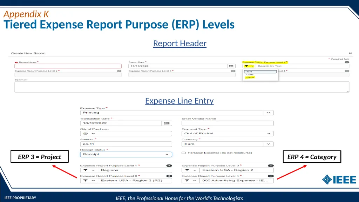The width and height of the screenshot is (359, 202).
Task: Open the Currency dropdown showing Euro
Action: (x=268, y=144)
